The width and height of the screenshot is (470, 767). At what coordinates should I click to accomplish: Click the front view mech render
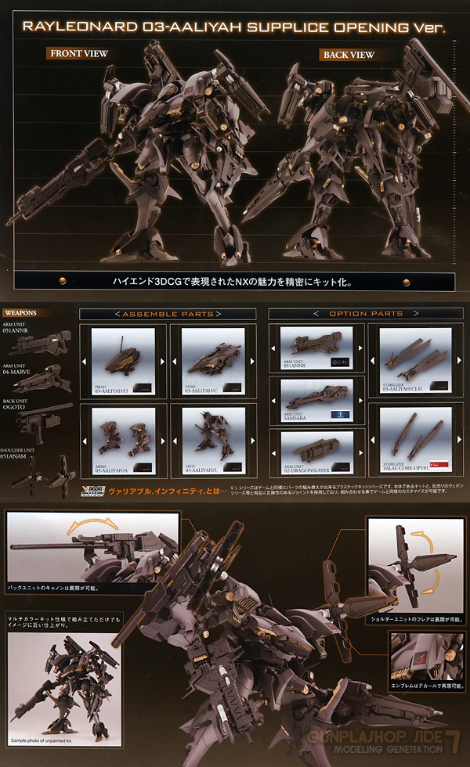tap(137, 152)
